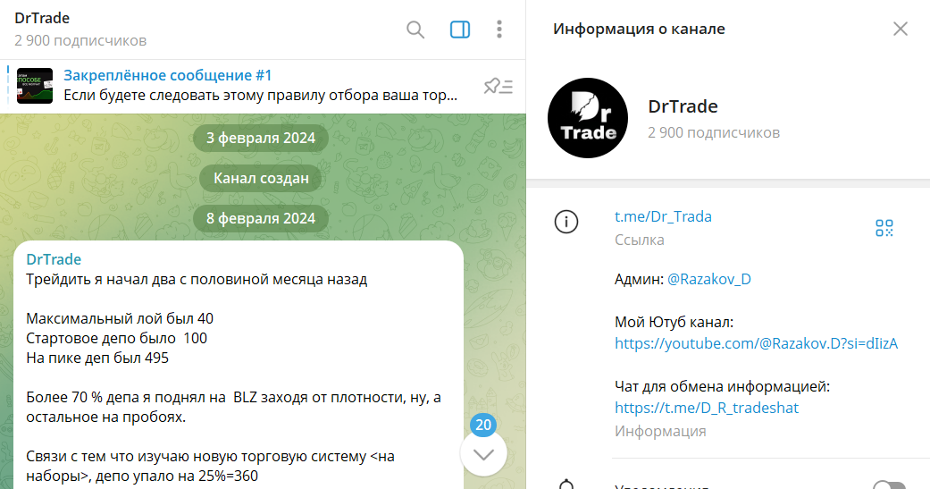Screen dimensions: 930x489
Task: Open the @Razakov_D admin profile
Action: pyautogui.click(x=708, y=279)
